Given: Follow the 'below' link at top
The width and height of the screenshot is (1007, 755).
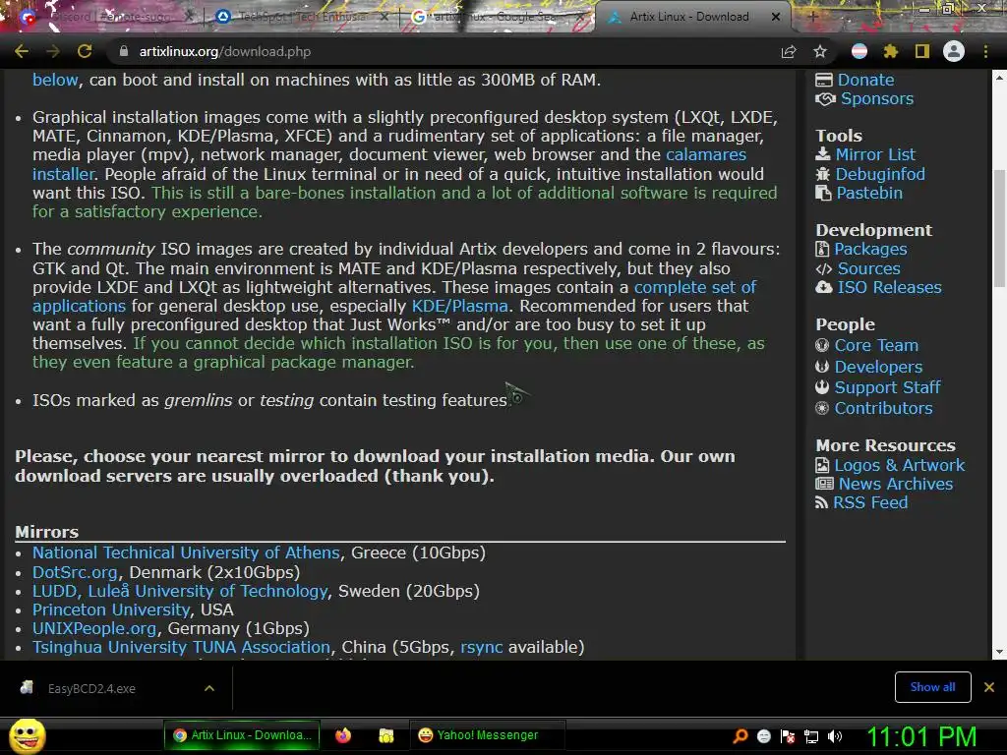Looking at the screenshot, I should [x=55, y=80].
